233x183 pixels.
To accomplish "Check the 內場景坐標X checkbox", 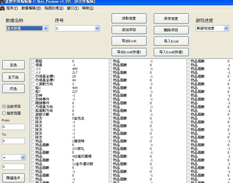I will [x=33, y=76].
